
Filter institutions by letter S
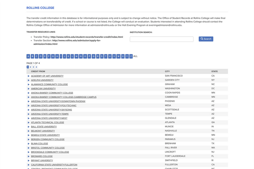click(102, 56)
